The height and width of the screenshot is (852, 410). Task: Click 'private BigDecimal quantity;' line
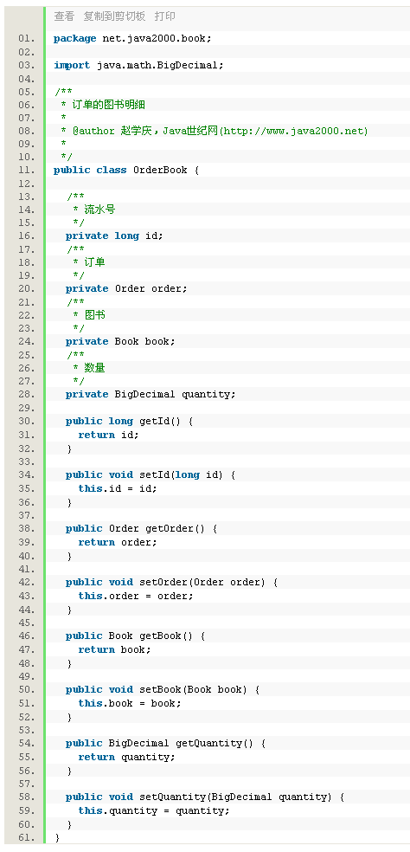[151, 394]
